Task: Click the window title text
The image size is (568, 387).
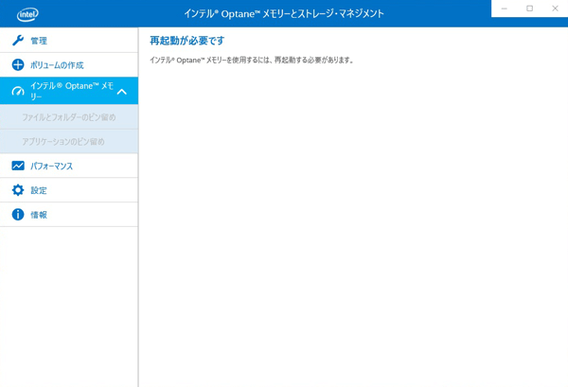Action: click(284, 14)
